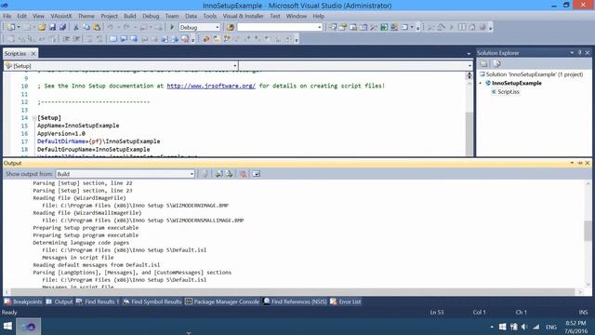Open Solution Explorer window position dropdown

coord(572,53)
